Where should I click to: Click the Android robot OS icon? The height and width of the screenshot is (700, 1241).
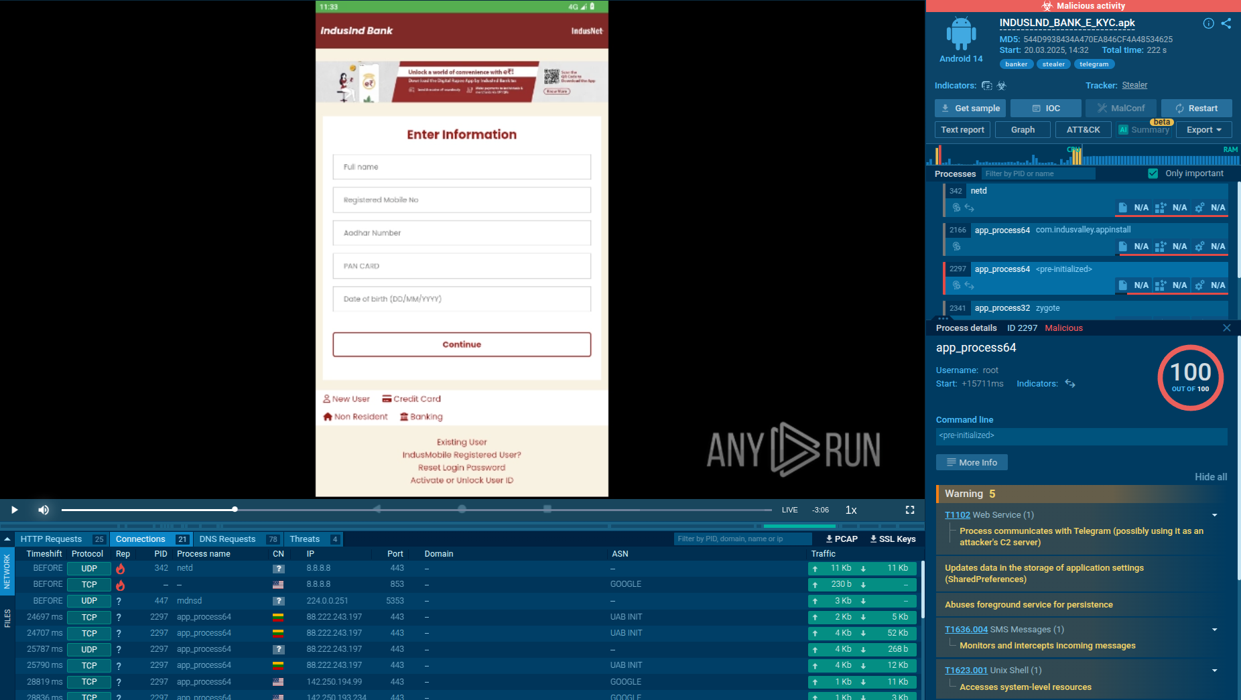[x=961, y=33]
